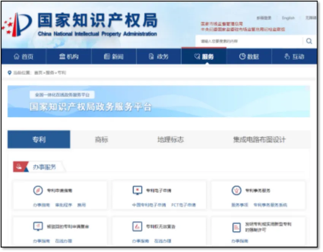Switch to the 商标 tab
This screenshot has width=323, height=252.
[101, 139]
